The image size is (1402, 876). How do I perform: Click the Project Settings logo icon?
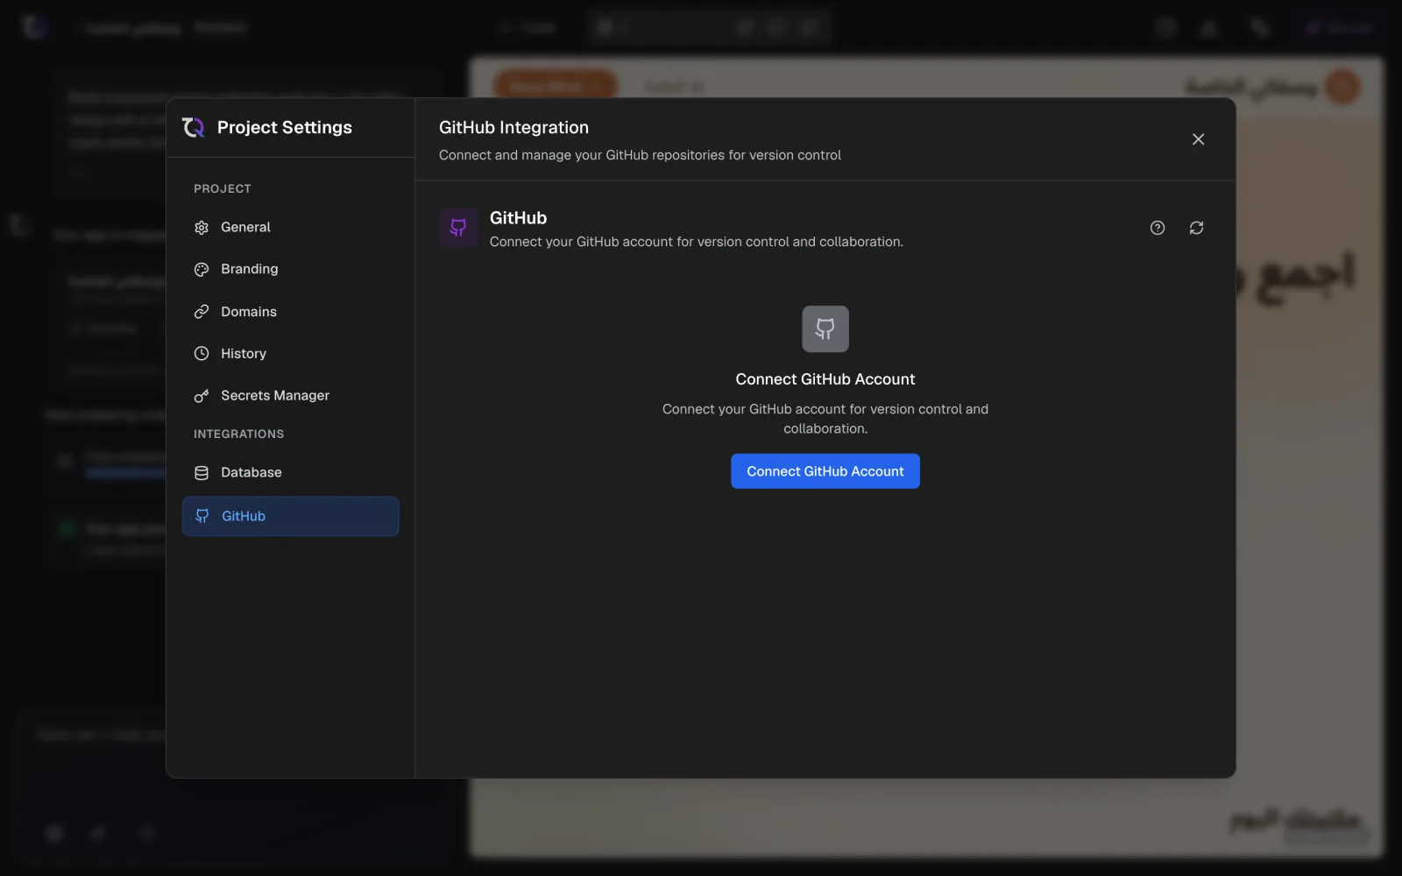tap(194, 127)
